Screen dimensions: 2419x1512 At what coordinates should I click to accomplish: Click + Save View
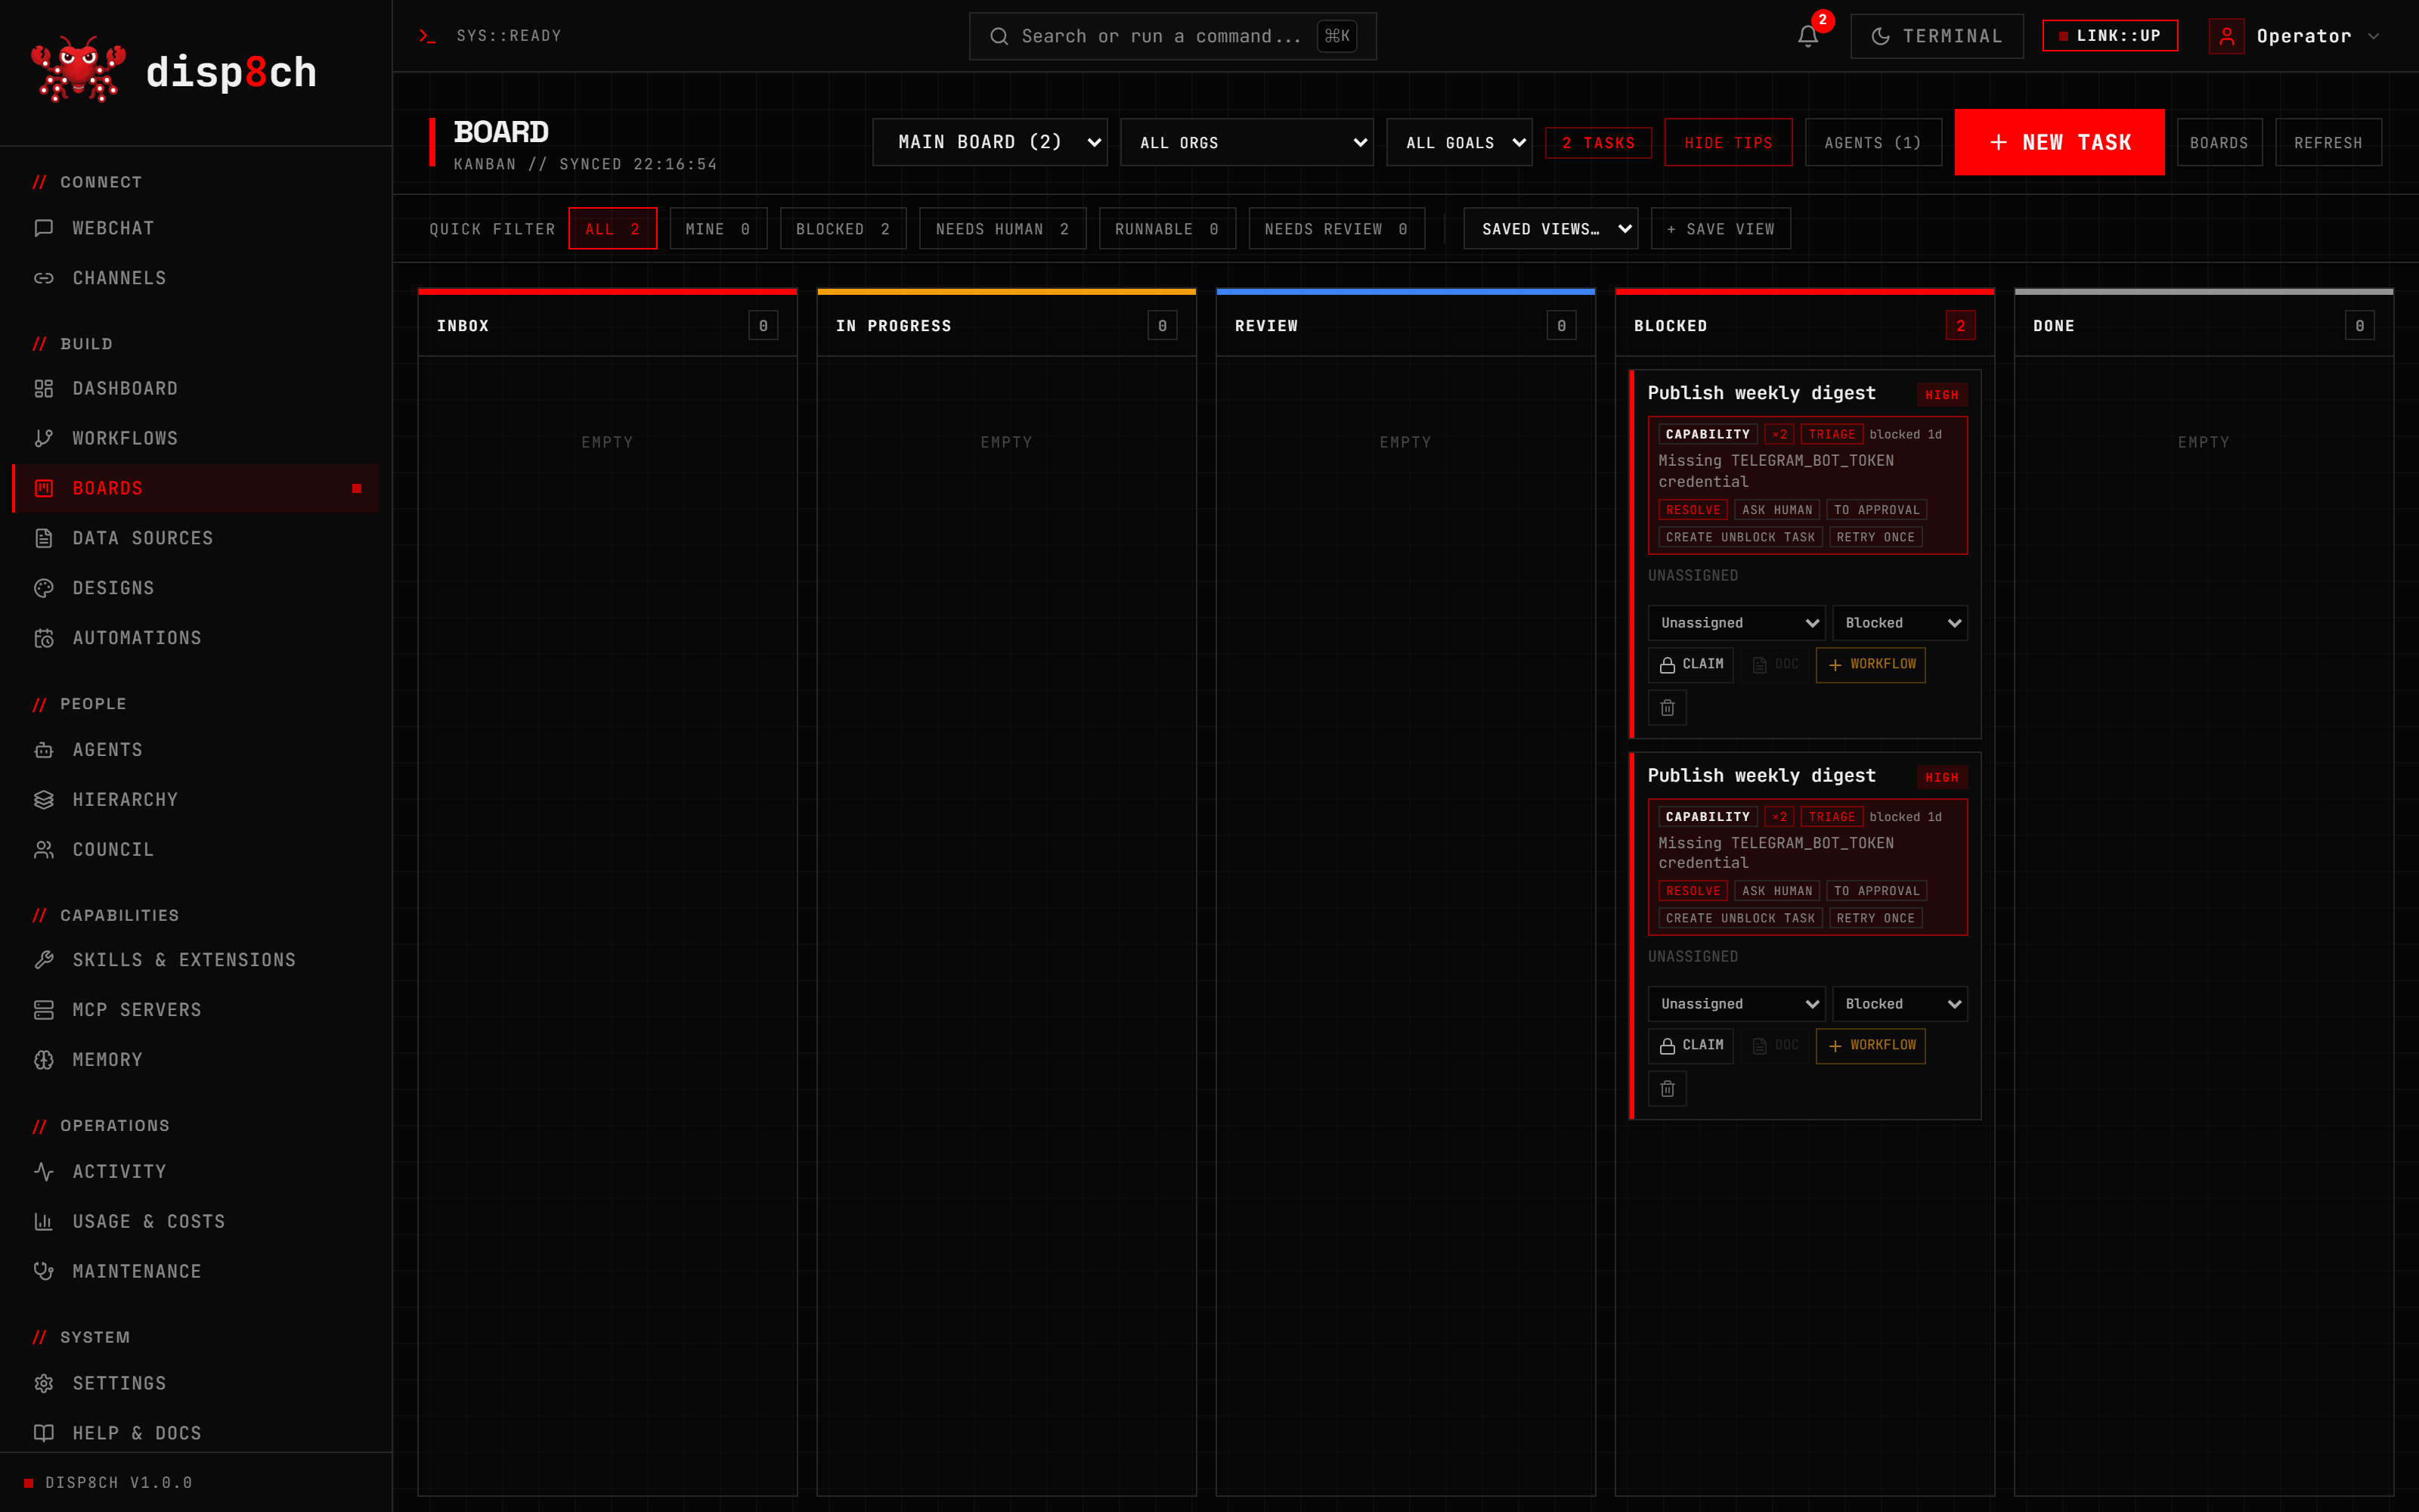point(1721,229)
